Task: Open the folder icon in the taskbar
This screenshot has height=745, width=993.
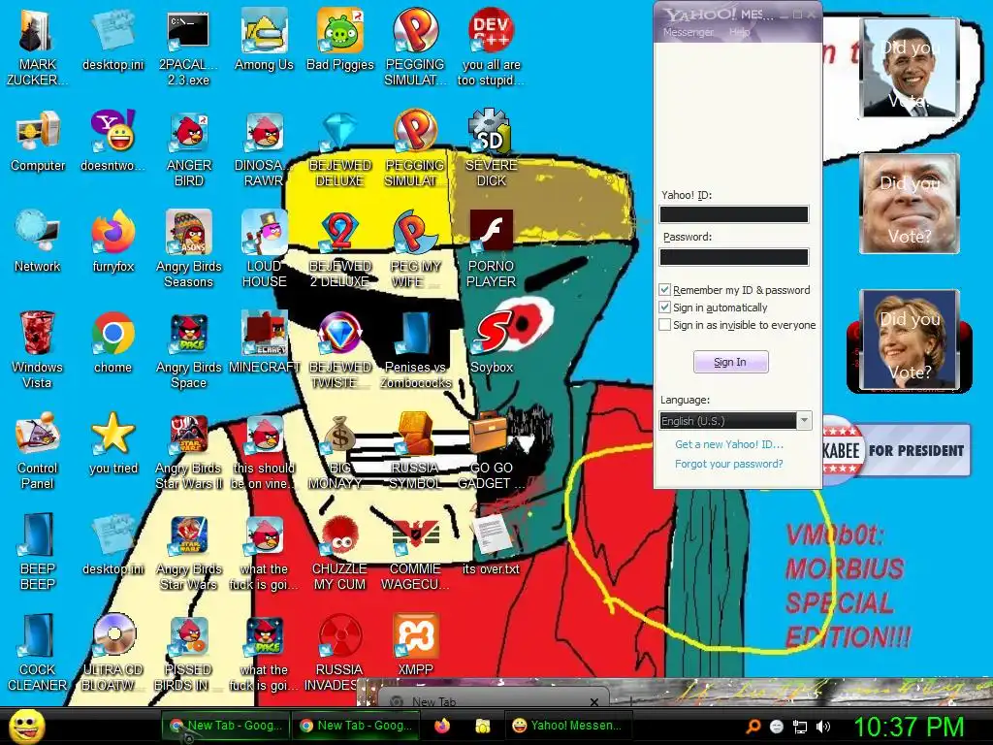Action: click(x=483, y=726)
